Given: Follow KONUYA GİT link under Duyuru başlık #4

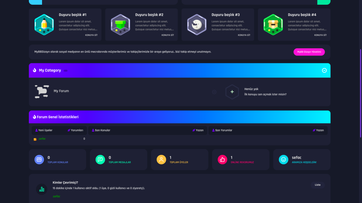Looking at the screenshot, I should (x=320, y=35).
